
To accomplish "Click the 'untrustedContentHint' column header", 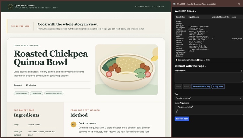I will (220, 17).
